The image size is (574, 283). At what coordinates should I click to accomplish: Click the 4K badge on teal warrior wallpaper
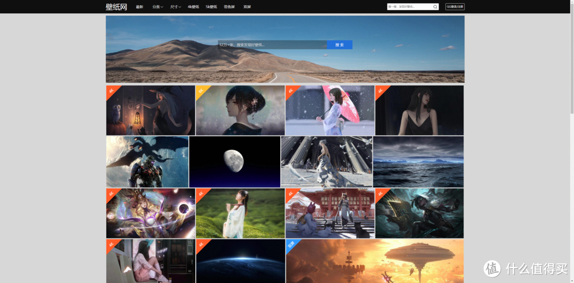(381, 193)
